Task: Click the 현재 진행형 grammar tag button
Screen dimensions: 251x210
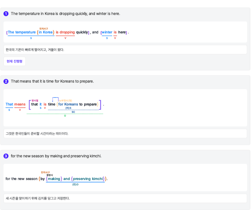Action: point(15,61)
